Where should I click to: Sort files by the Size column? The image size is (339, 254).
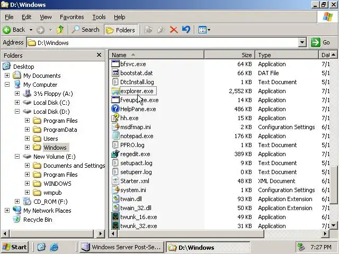coord(229,55)
